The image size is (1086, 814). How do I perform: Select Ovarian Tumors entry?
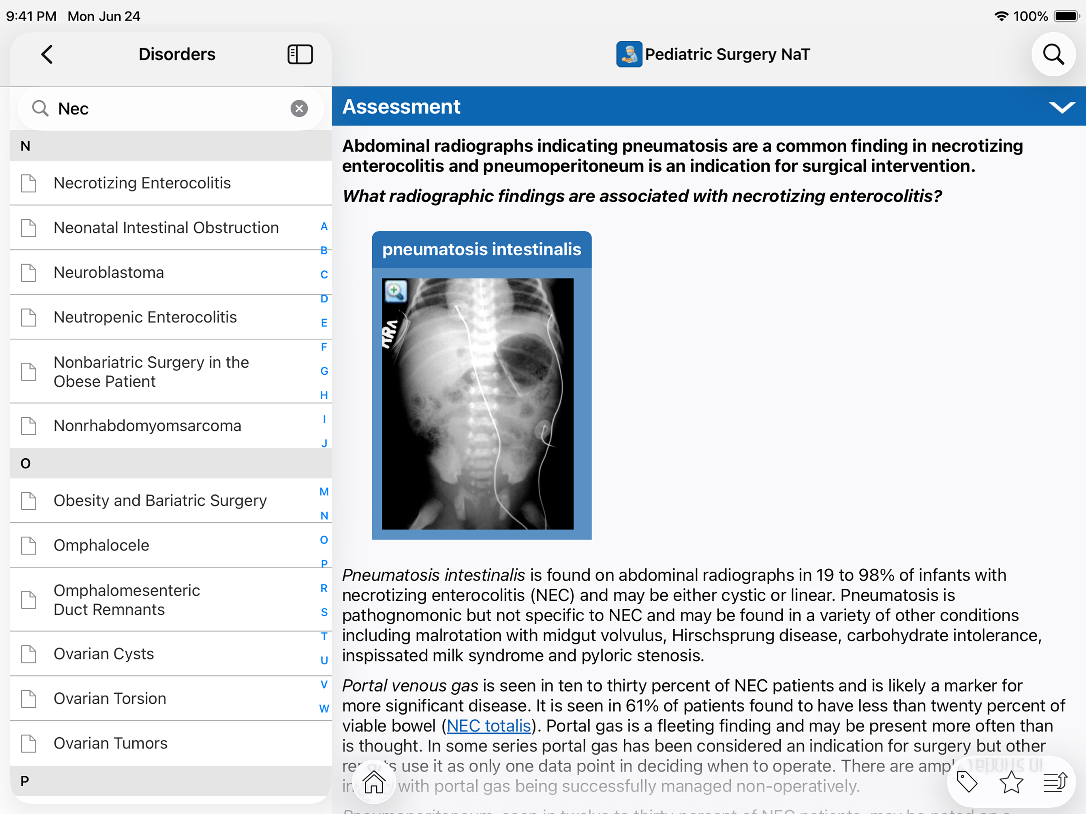click(x=171, y=743)
